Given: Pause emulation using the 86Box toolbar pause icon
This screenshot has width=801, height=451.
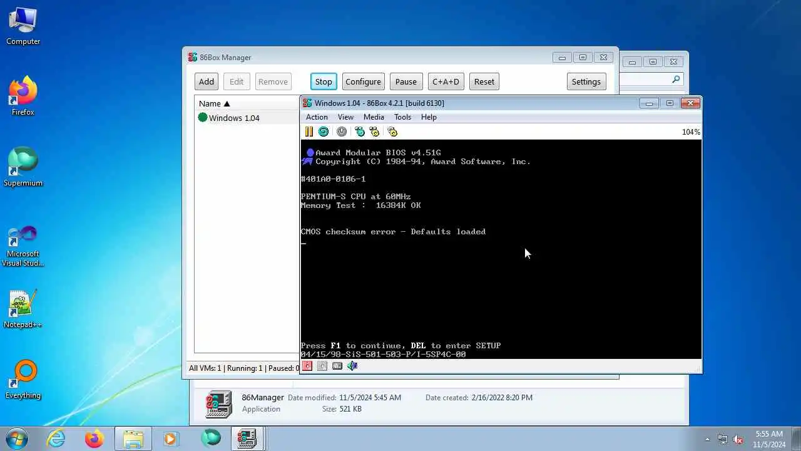Looking at the screenshot, I should 309,132.
